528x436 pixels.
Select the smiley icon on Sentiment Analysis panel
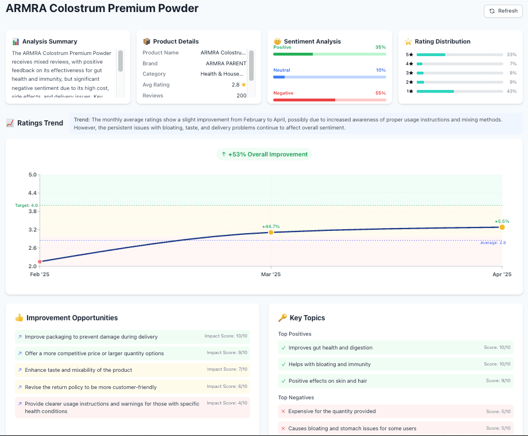point(277,41)
